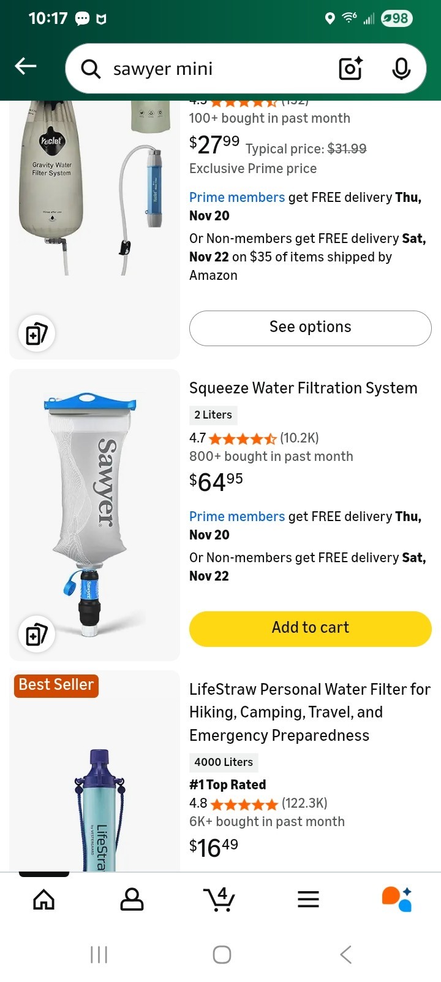View the shopping cart with 4 items

pos(220,899)
